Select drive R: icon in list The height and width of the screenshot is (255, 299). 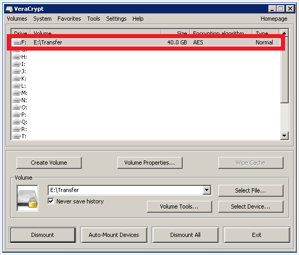[17, 129]
